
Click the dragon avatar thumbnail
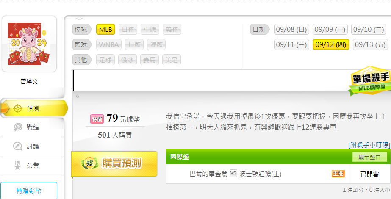click(x=29, y=44)
